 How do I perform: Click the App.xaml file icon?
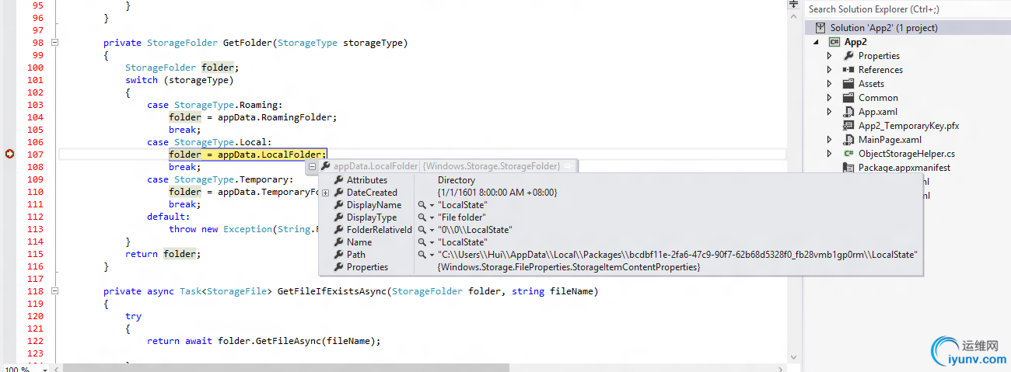848,112
